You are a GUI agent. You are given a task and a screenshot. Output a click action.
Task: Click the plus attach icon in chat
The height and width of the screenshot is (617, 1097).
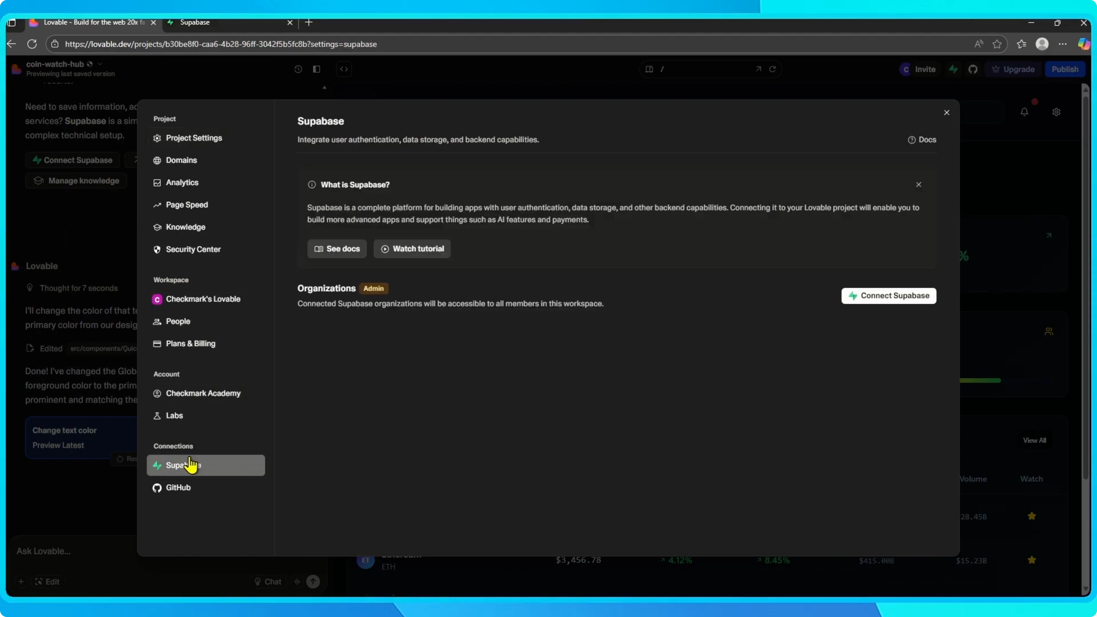point(21,582)
